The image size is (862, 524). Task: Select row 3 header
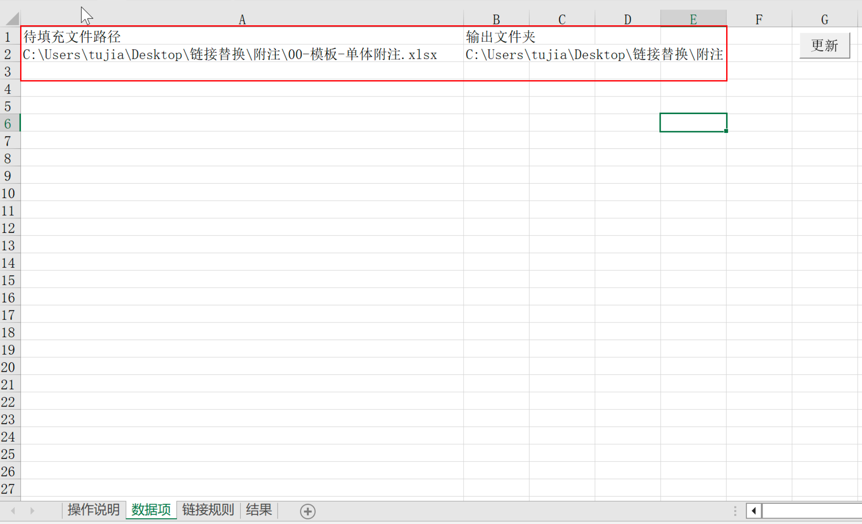tap(10, 71)
